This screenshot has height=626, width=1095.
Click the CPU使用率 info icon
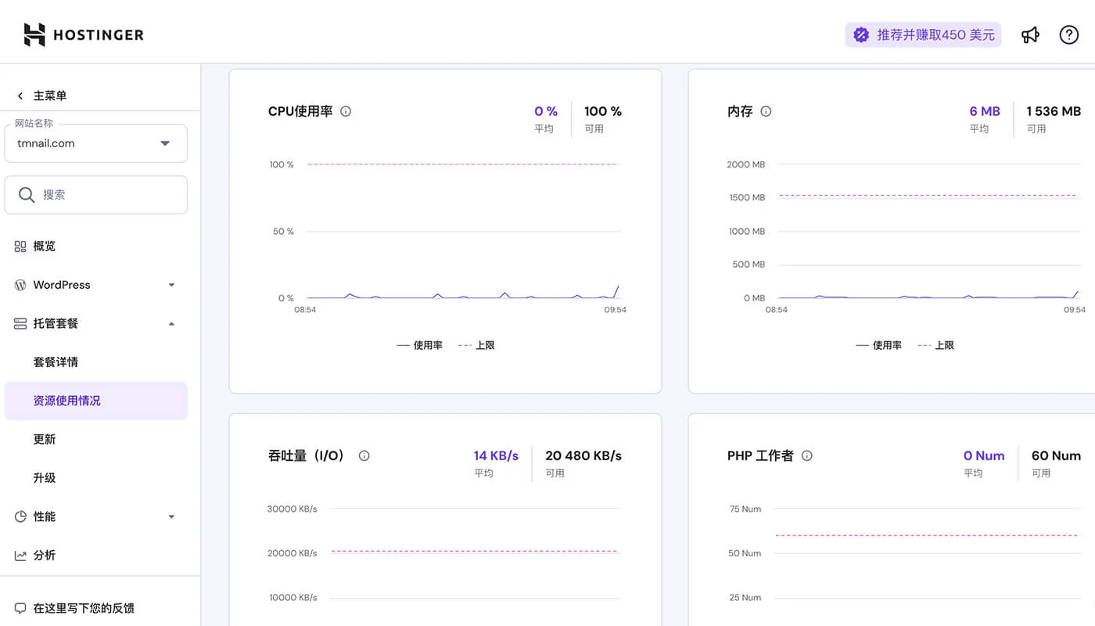pyautogui.click(x=346, y=111)
